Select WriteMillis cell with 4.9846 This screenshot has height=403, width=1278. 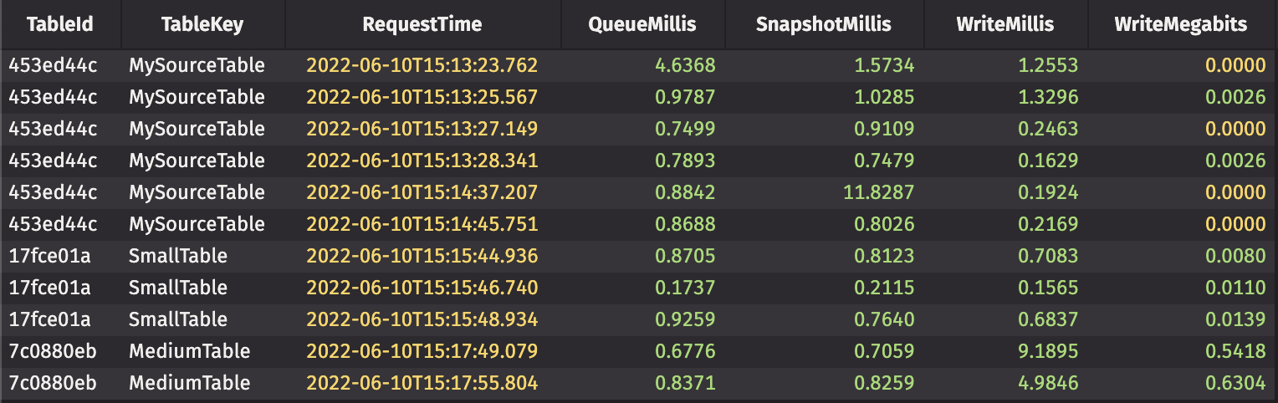tap(1048, 383)
